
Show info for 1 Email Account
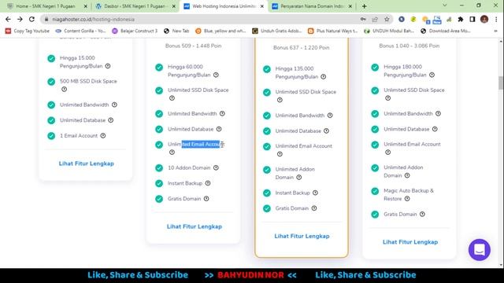click(x=103, y=136)
